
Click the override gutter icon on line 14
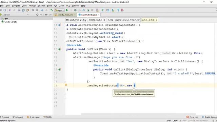[x=60, y=25]
